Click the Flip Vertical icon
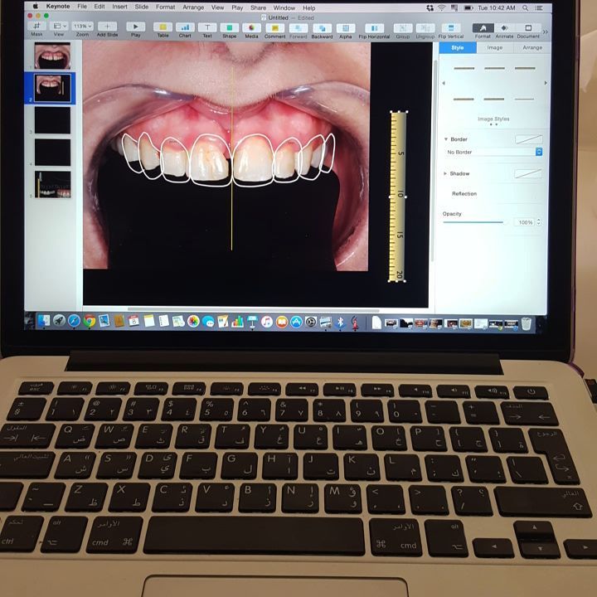Screen dimensions: 597x597 click(x=451, y=28)
